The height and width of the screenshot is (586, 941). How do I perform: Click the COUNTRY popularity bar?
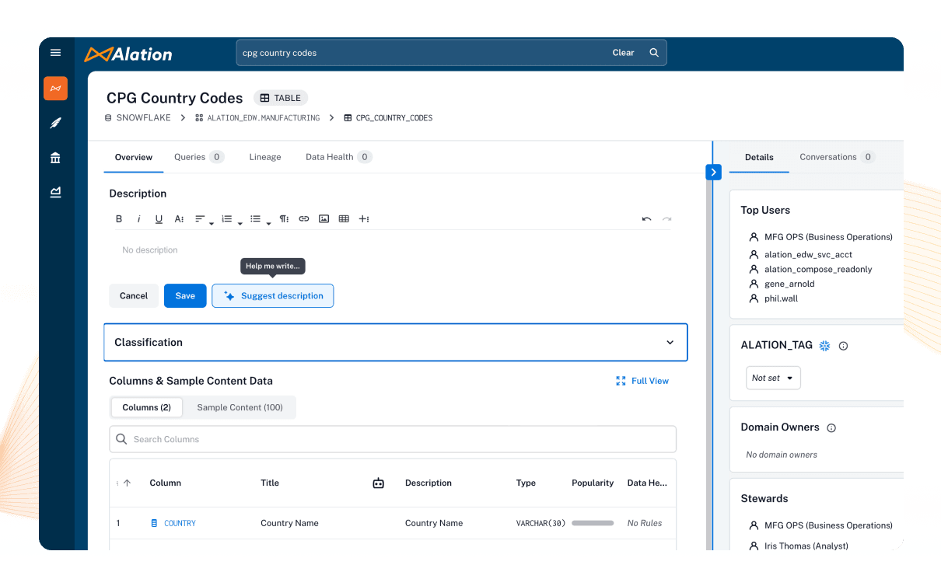pos(592,524)
